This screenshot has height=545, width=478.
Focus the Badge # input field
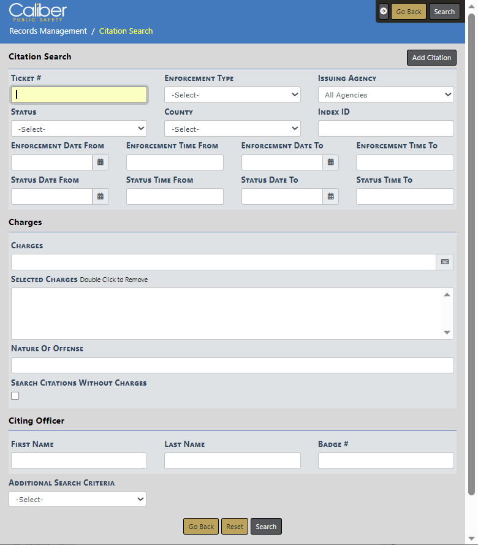click(x=385, y=461)
